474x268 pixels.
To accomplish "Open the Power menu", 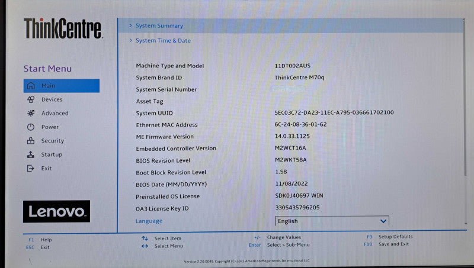I will pyautogui.click(x=50, y=127).
